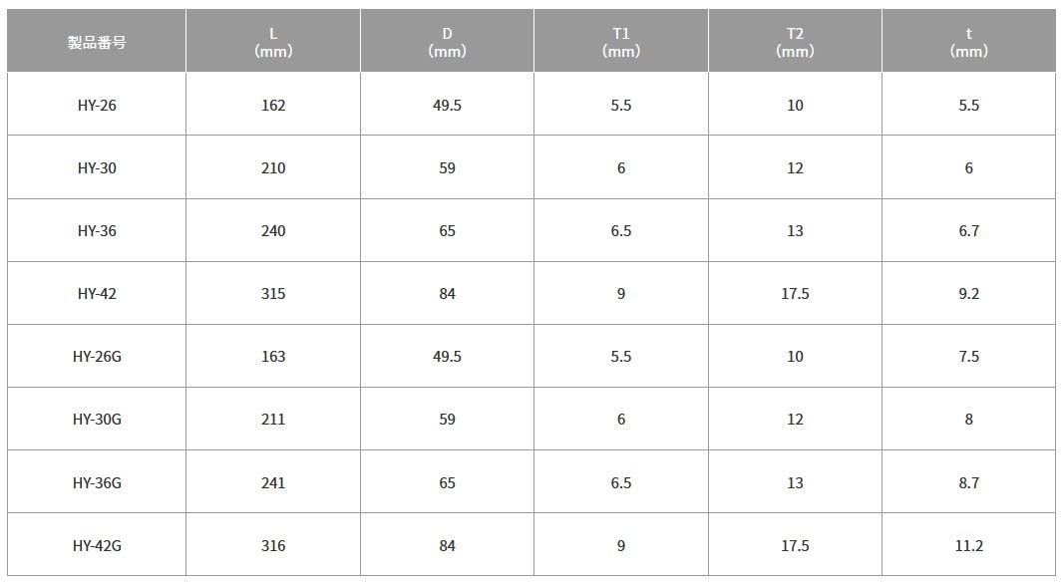This screenshot has height=584, width=1063.
Task: Click the HY-30G product number
Action: pos(97,419)
